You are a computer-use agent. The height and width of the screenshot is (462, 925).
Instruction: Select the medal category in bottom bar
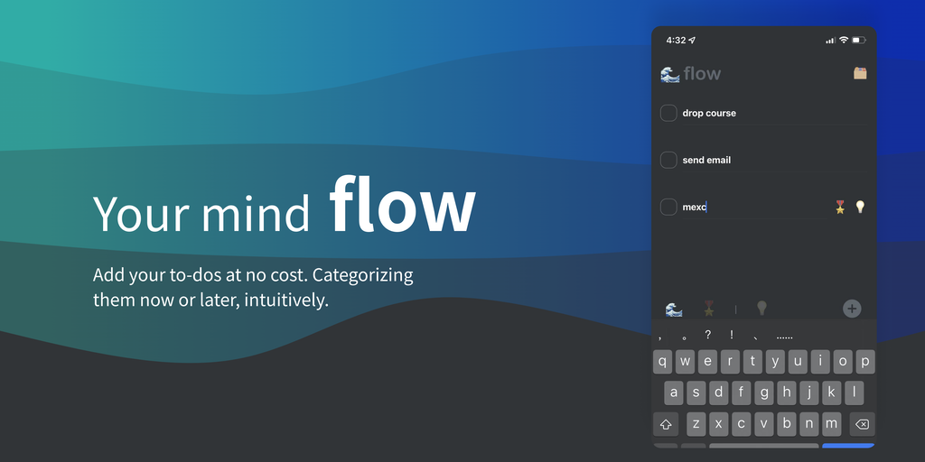coord(709,309)
